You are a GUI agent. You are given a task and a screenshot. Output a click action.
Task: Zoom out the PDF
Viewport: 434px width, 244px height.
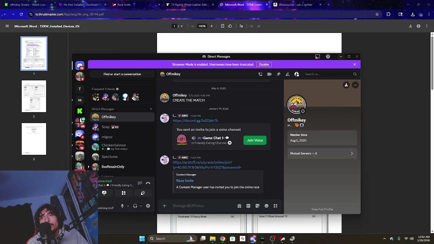click(193, 26)
